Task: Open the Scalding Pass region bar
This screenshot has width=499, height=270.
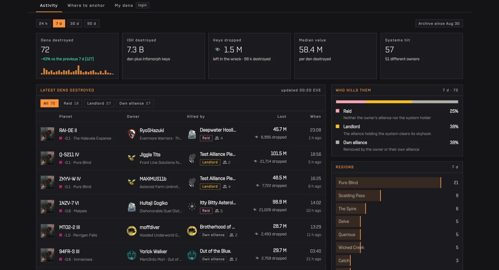Action: [x=358, y=196]
